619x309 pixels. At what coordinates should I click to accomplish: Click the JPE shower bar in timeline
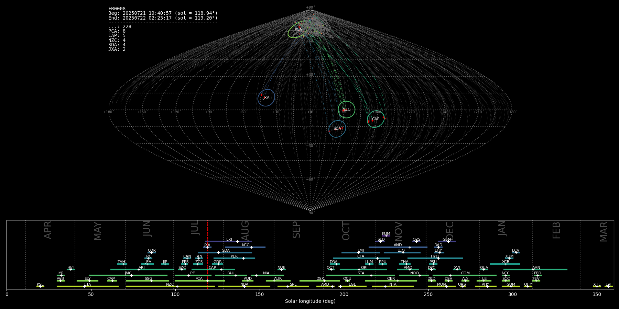(193, 275)
